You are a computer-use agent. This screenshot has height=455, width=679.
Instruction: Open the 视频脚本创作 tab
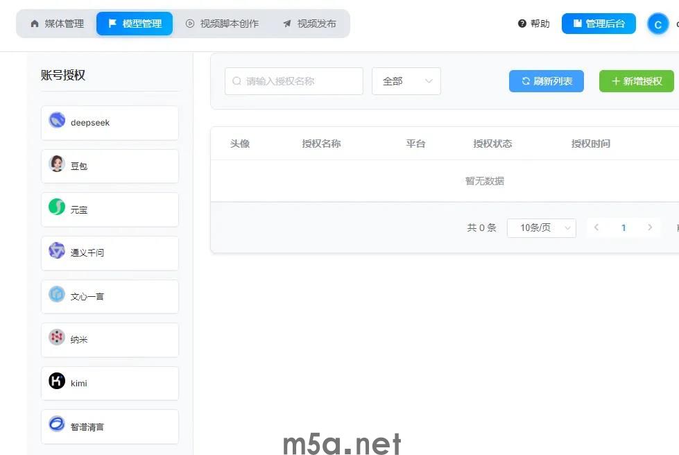(222, 24)
